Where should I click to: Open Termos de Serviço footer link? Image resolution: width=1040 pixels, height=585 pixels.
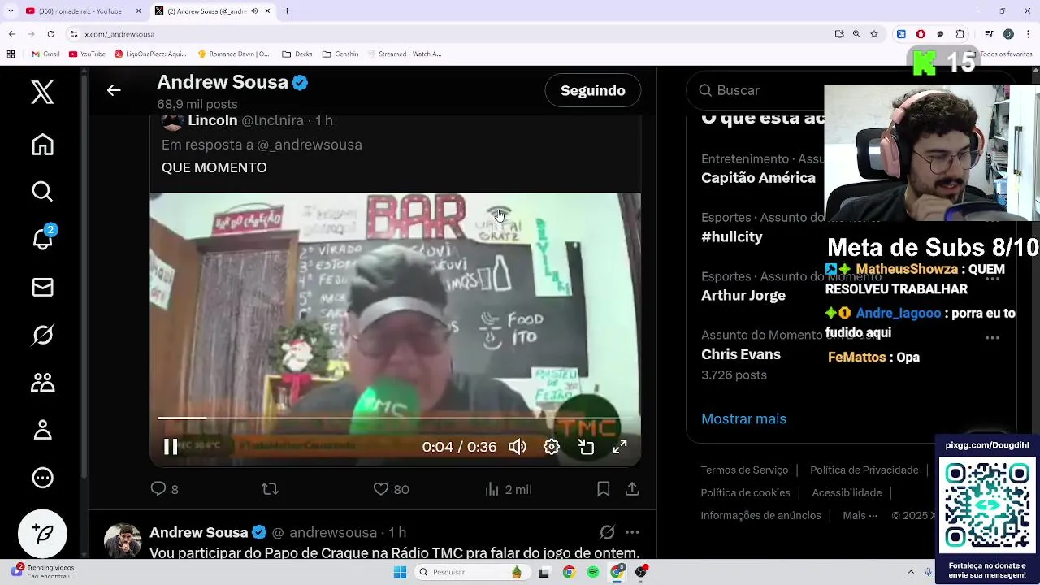pyautogui.click(x=744, y=470)
